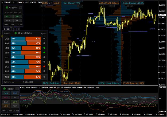Click the SLC button atop the order book
167x117 pixels.
[x=50, y=3]
